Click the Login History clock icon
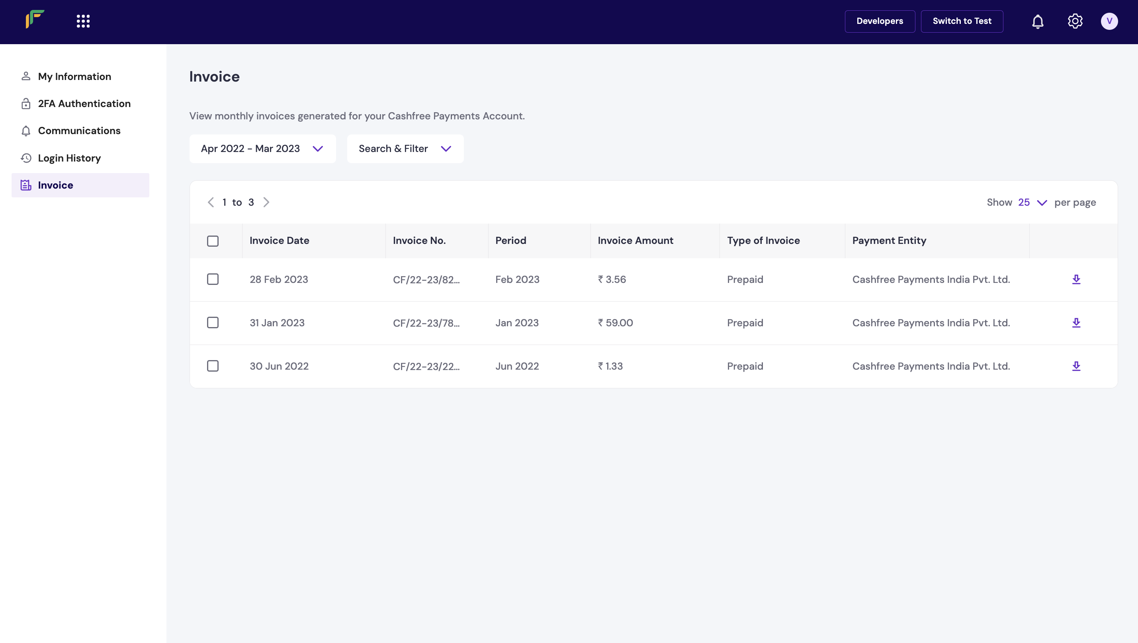Viewport: 1138px width, 643px height. coord(25,158)
